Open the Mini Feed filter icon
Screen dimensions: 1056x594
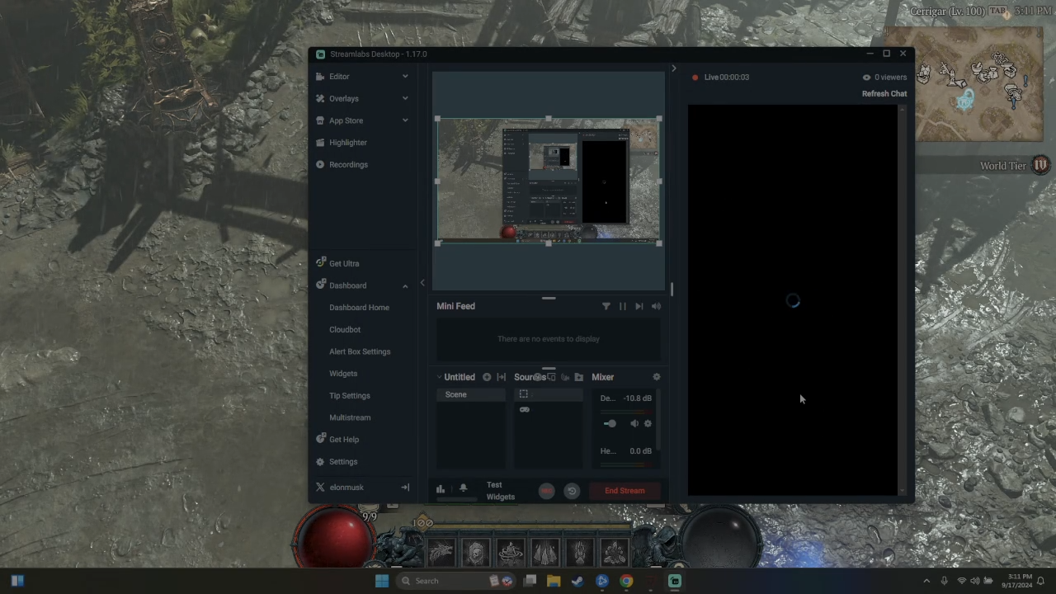pyautogui.click(x=606, y=306)
